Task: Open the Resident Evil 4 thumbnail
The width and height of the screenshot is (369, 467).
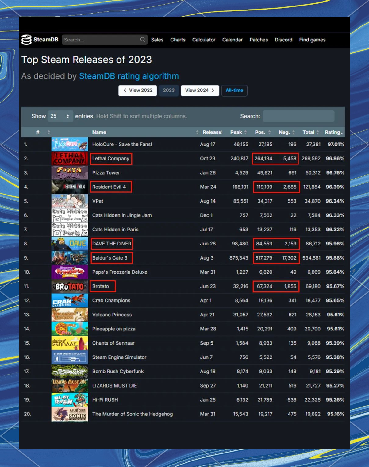Action: 70,187
